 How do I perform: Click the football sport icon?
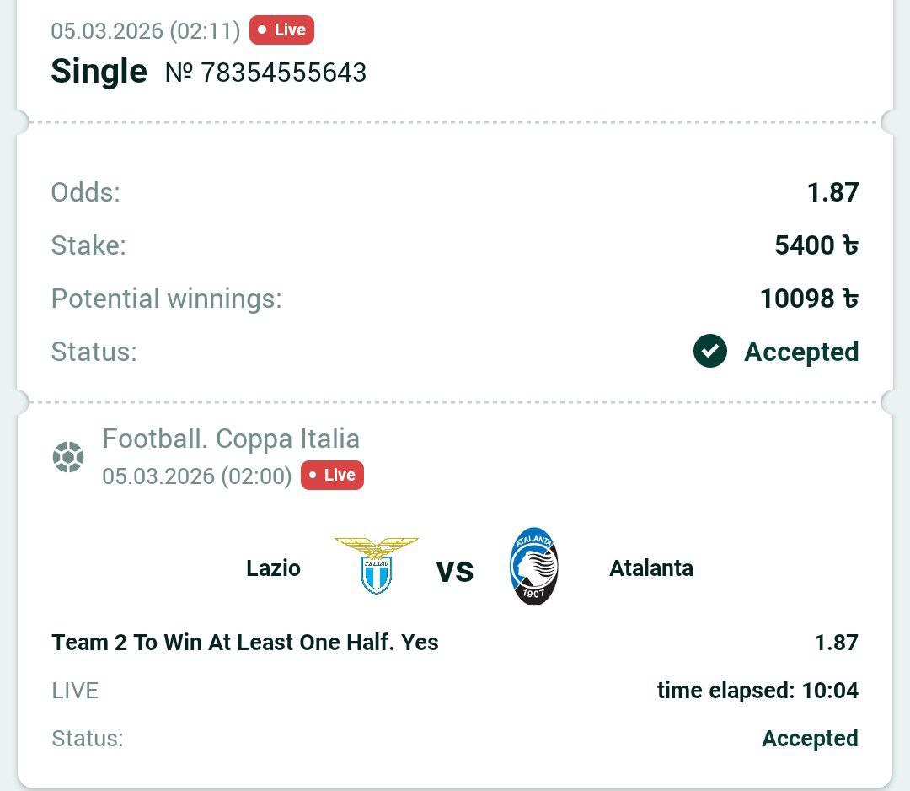click(x=68, y=457)
